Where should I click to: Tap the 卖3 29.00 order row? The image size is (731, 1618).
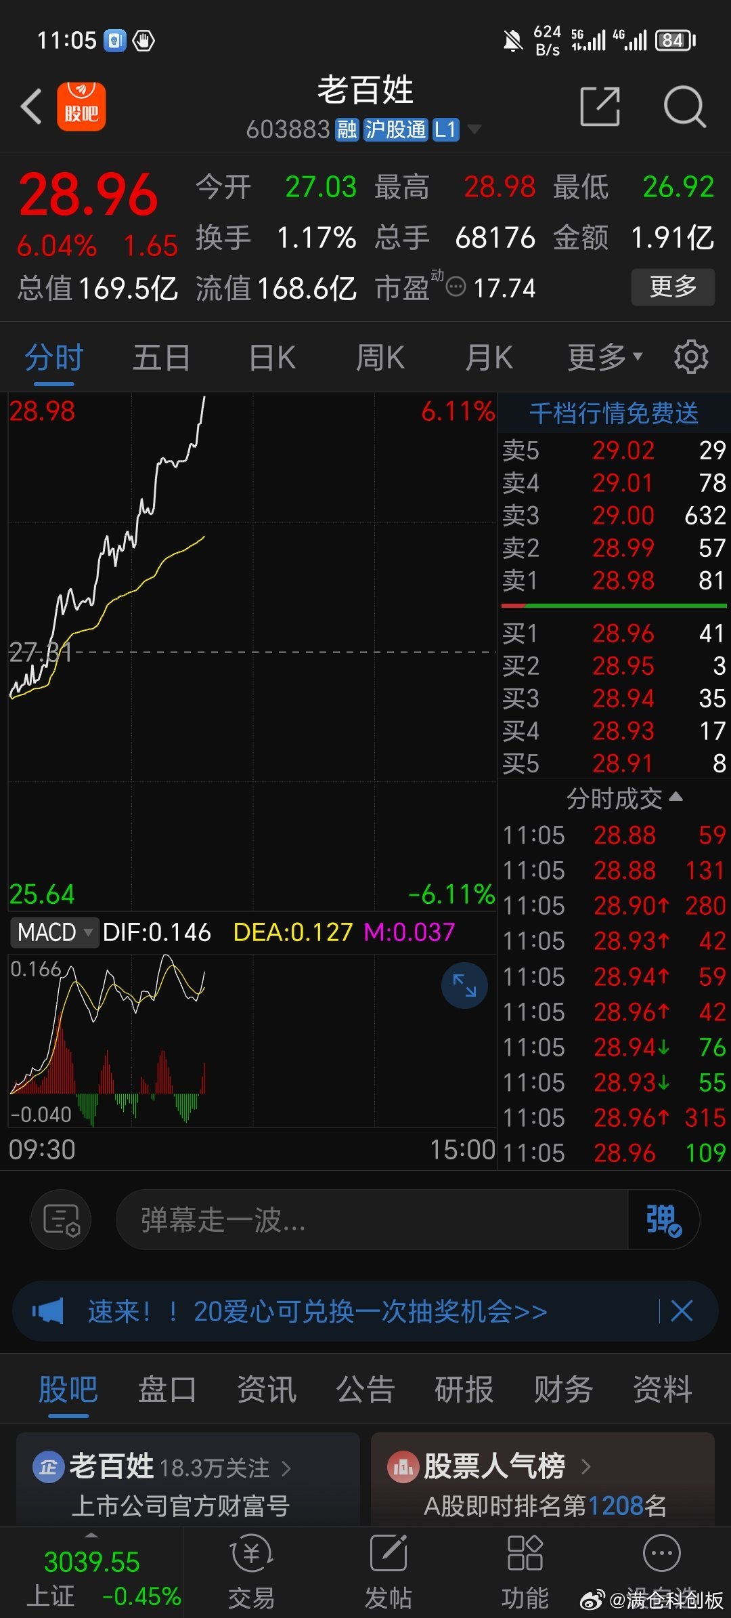[x=614, y=516]
